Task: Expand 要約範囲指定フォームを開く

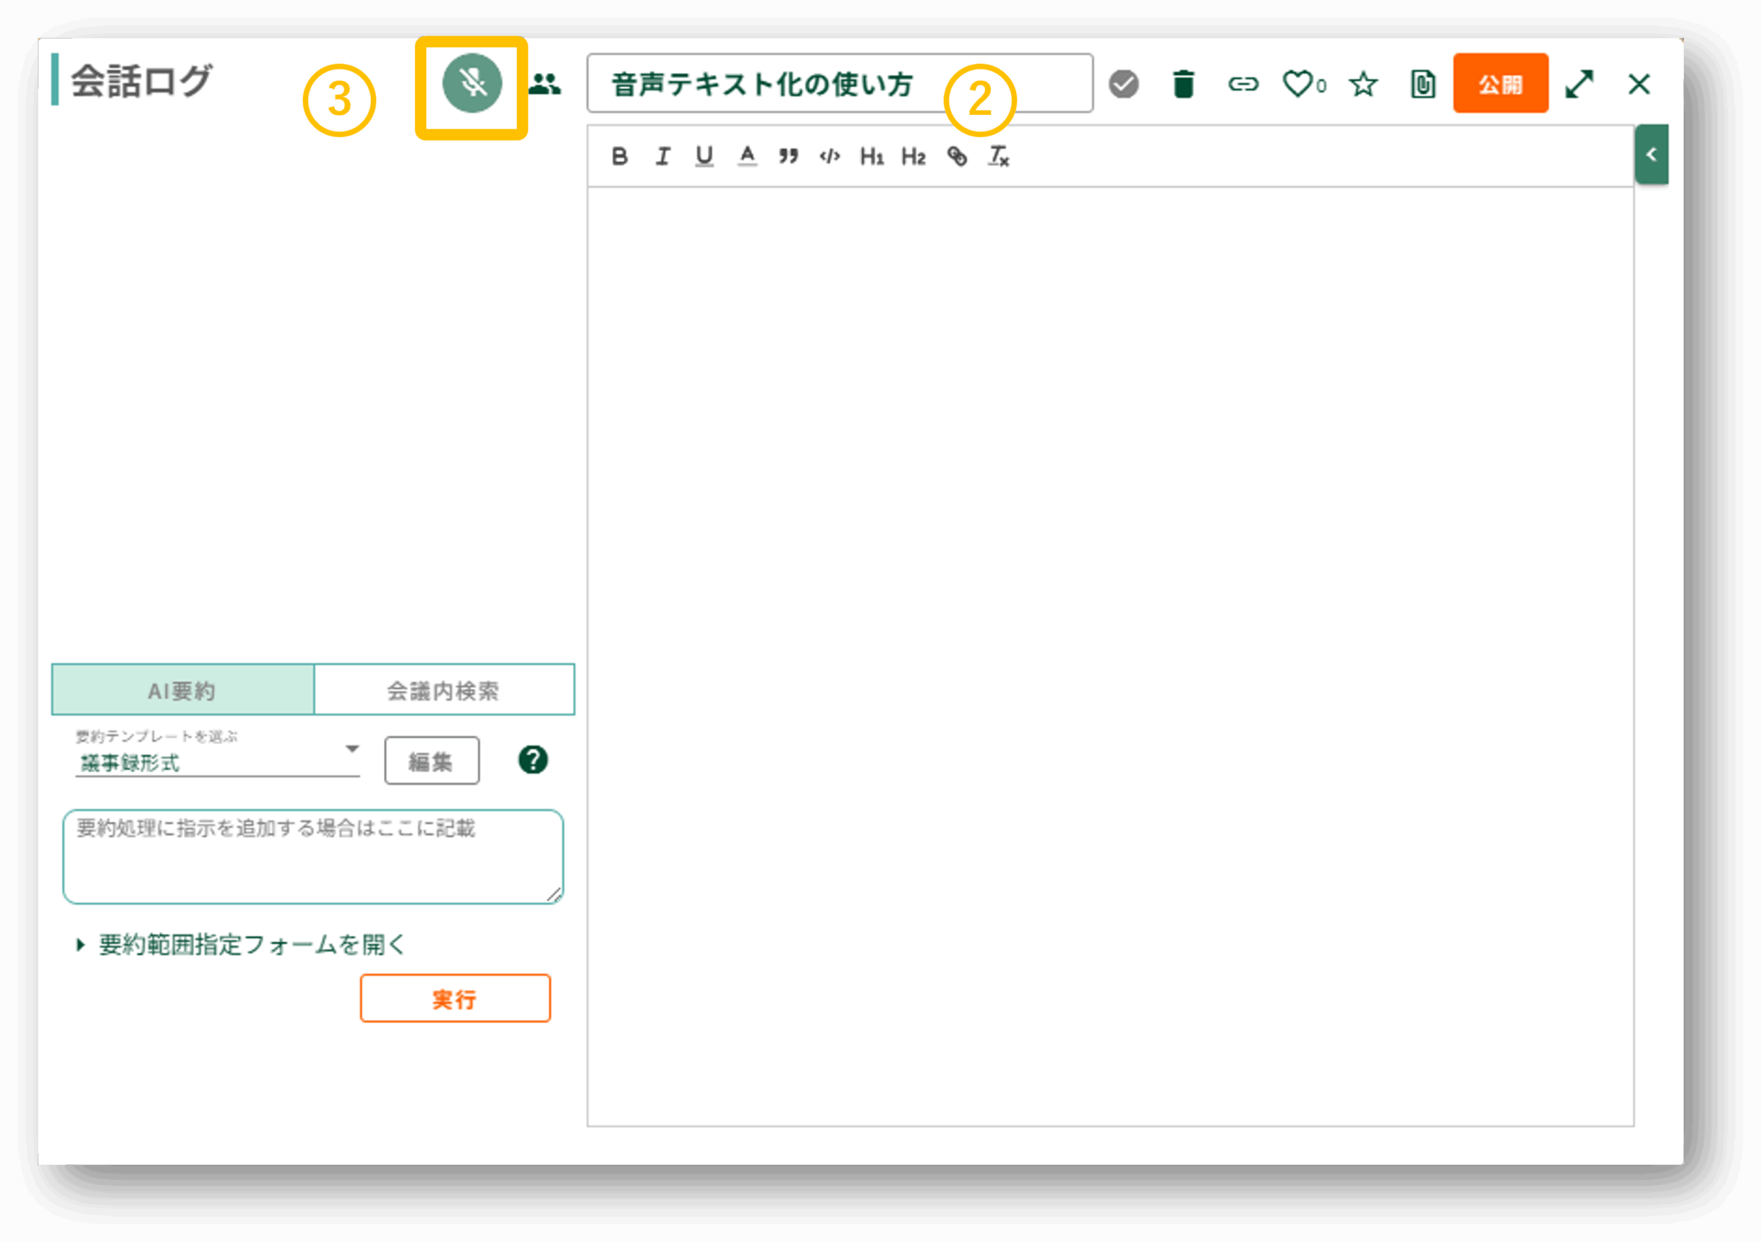Action: 241,944
